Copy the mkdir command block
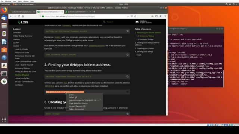This screenshot has width=239, height=134. click(x=127, y=114)
